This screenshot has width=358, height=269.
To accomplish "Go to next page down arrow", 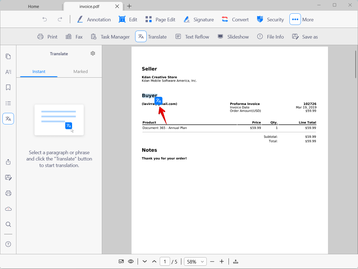I will (x=145, y=261).
